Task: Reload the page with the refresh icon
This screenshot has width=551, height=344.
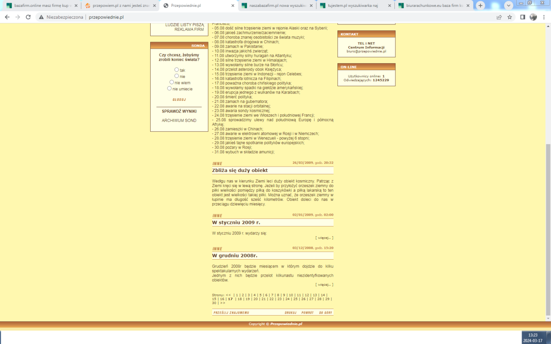Action: click(x=28, y=17)
